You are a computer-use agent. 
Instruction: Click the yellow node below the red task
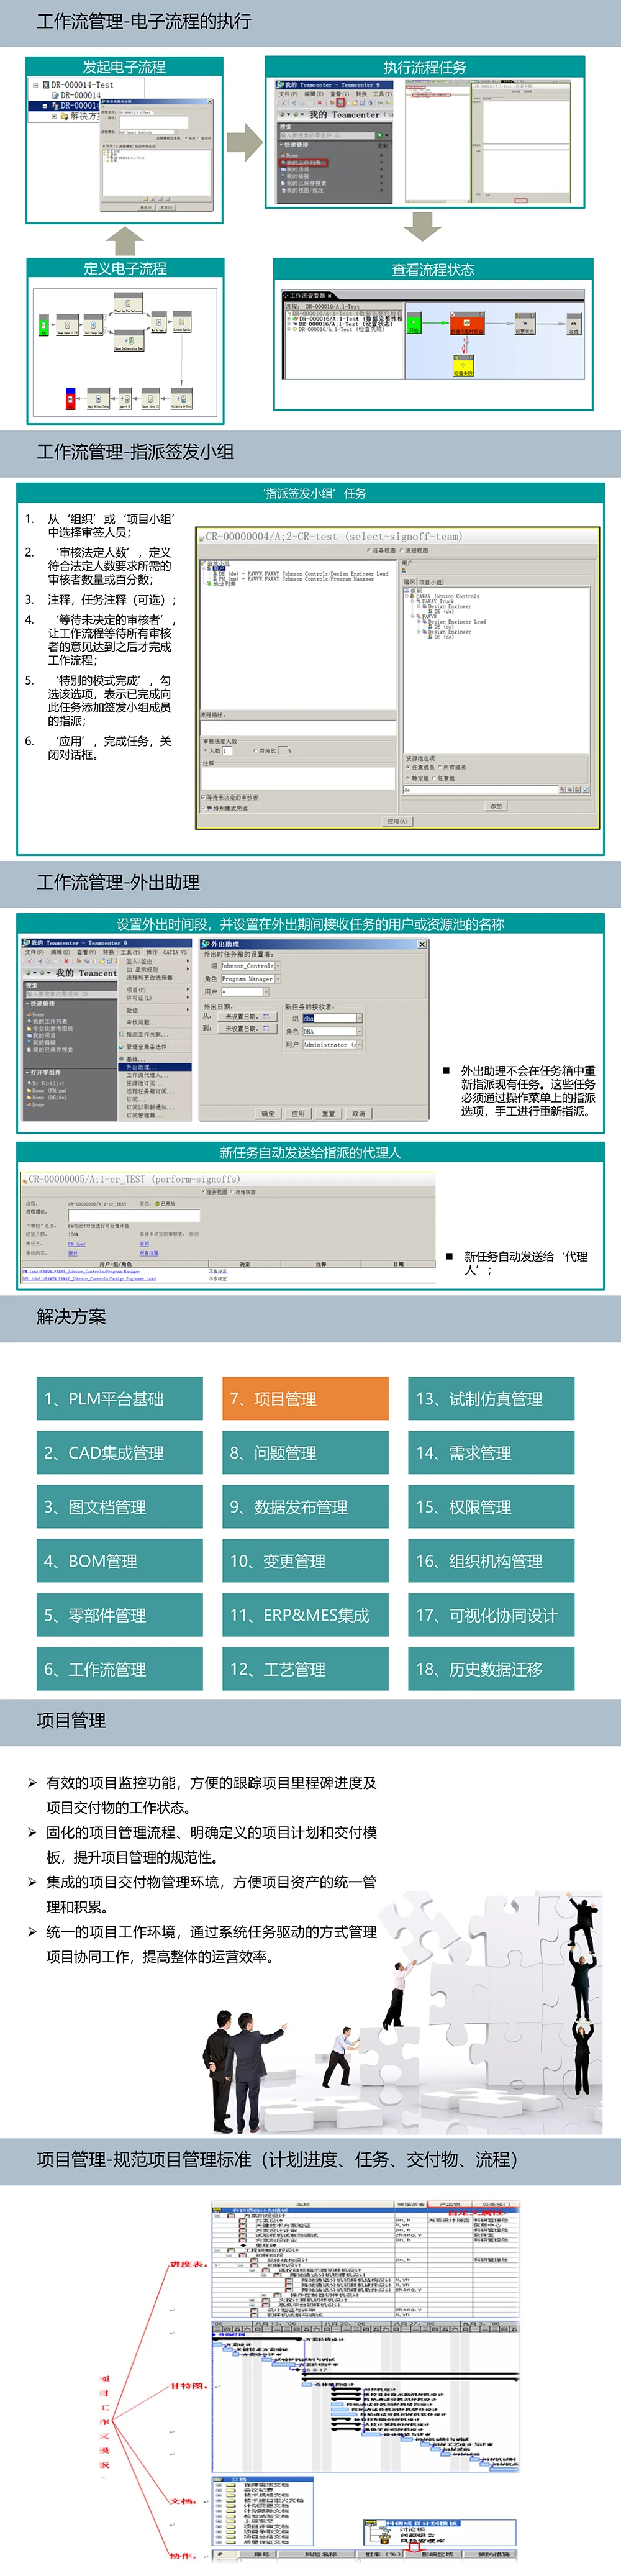click(463, 367)
